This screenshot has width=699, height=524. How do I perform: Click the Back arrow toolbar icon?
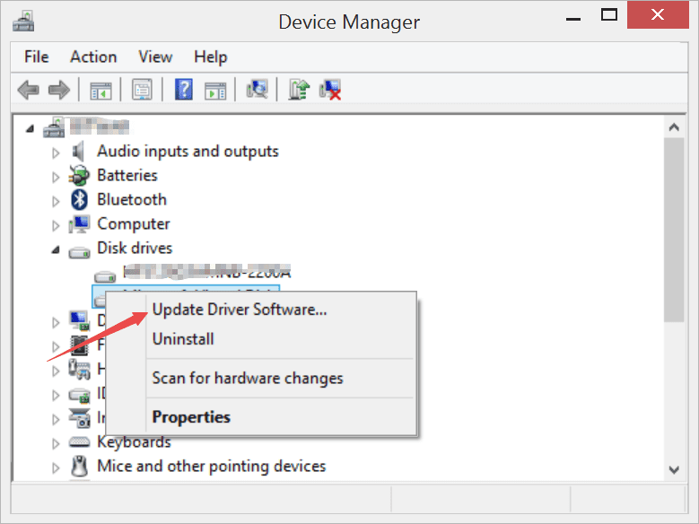coord(29,90)
